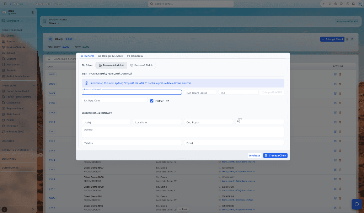This screenshot has width=364, height=213.
Task: Uncheck the Plătitor TVA checkbox
Action: (151, 101)
